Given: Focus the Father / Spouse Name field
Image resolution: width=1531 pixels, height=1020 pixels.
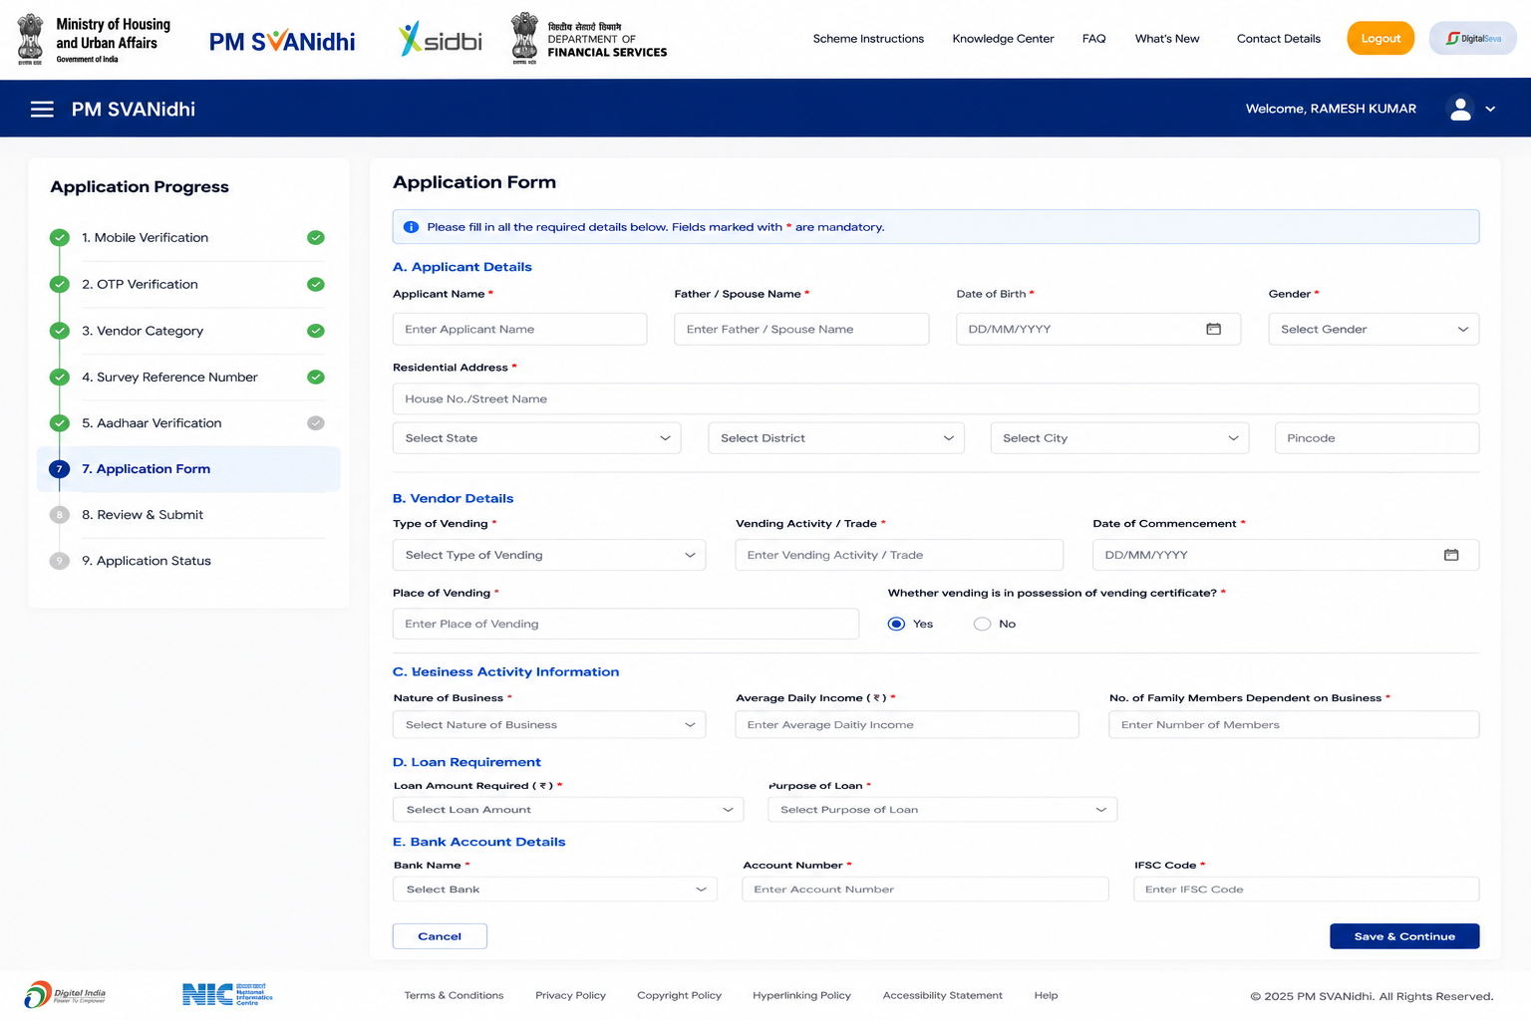Looking at the screenshot, I should 801,329.
